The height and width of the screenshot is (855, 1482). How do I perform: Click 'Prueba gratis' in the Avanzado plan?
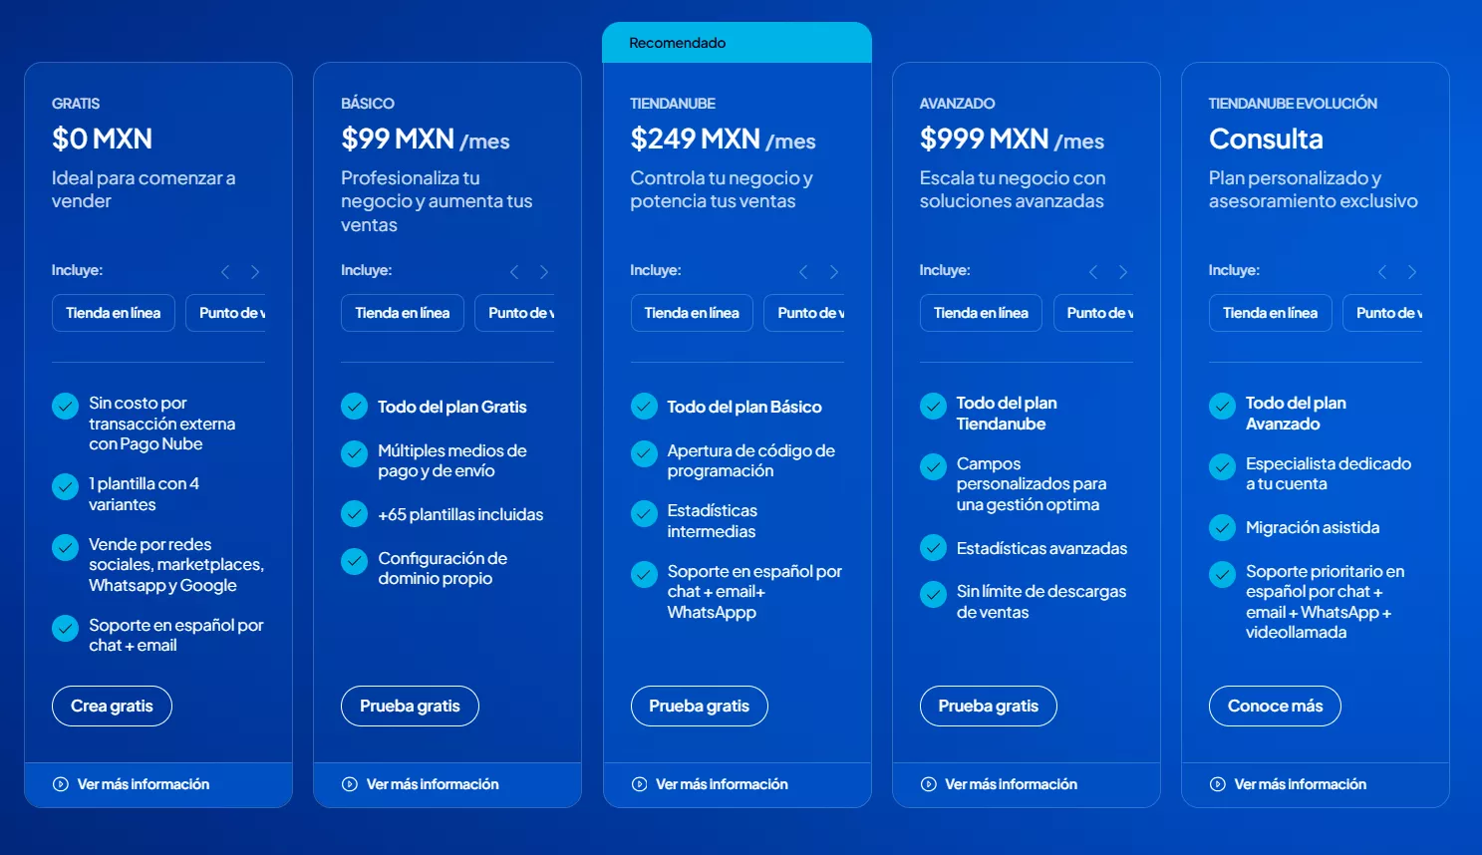[x=989, y=706]
